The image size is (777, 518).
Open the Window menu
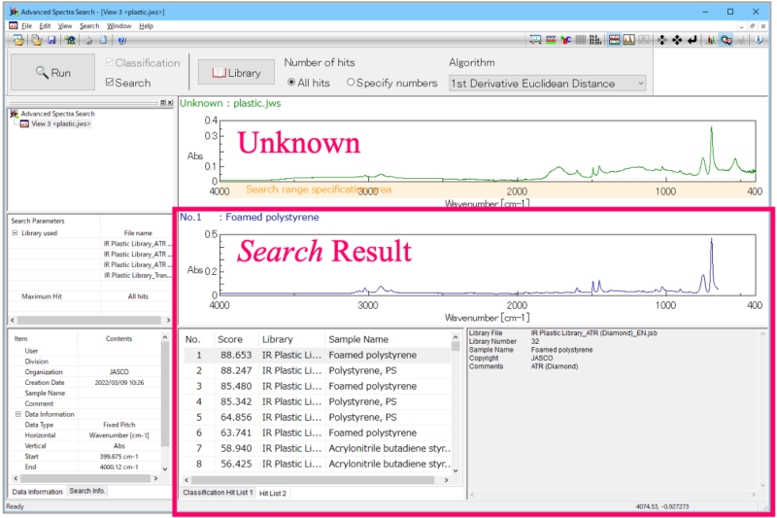click(119, 26)
